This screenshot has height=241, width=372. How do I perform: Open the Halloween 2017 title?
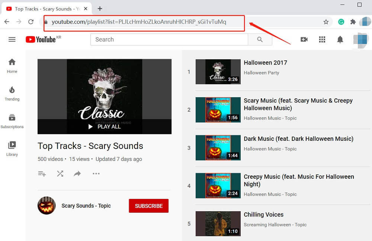[x=266, y=63]
